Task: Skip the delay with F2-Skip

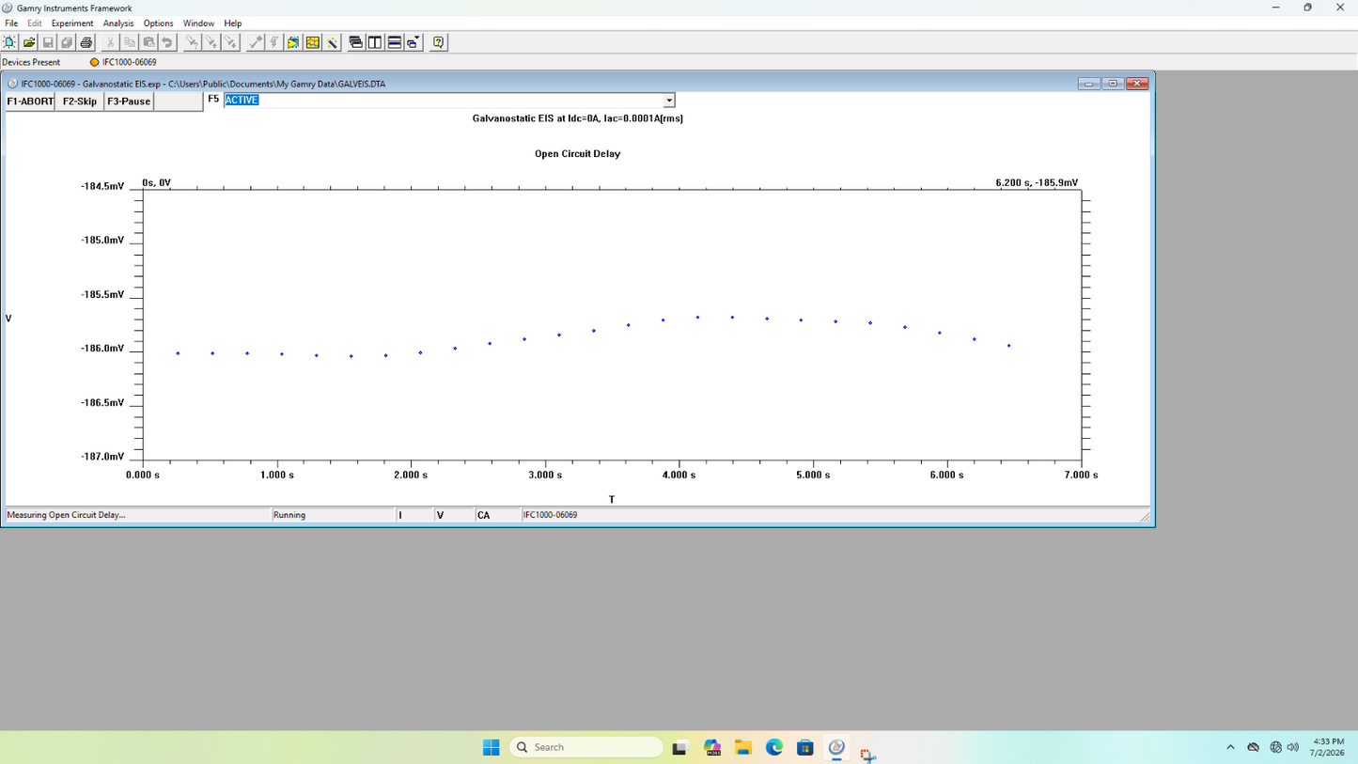Action: [80, 101]
